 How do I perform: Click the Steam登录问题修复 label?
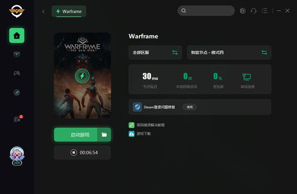(x=159, y=107)
